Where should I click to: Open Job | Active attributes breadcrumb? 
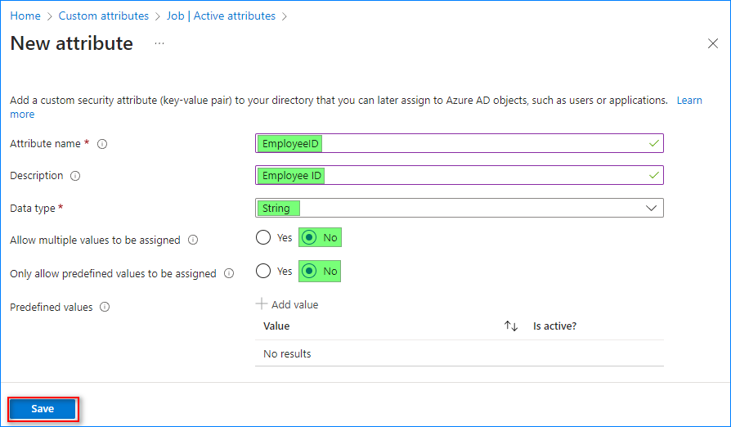(x=221, y=16)
